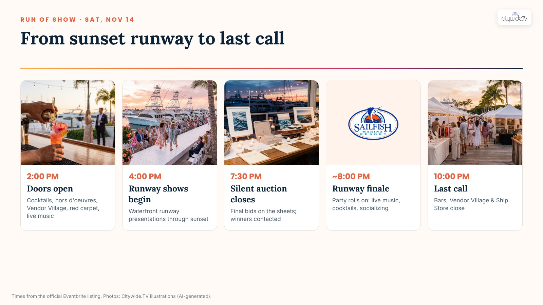Click the citywide.TV logo badge
543x305 pixels.
pos(514,17)
